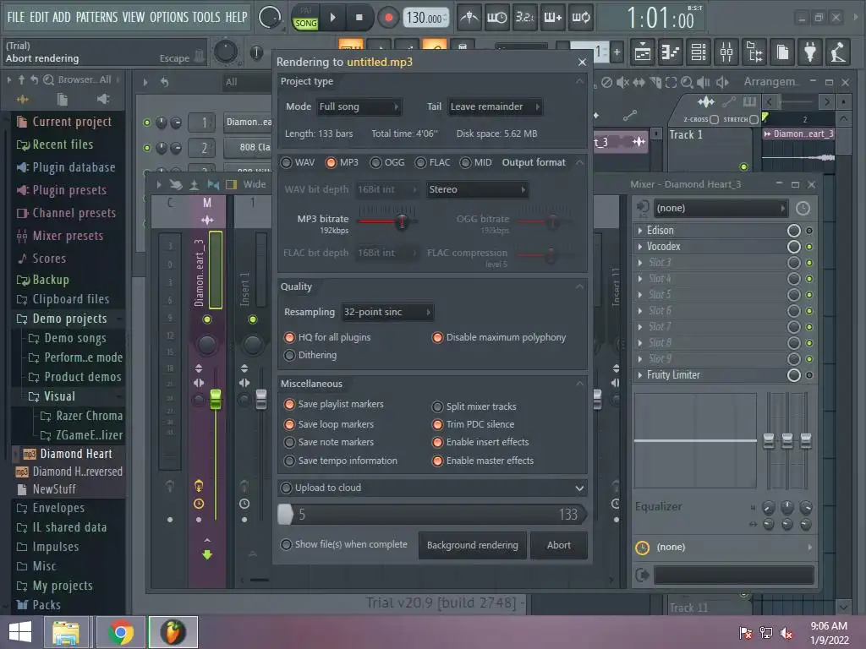Open the plugin picker plug icon
The height and width of the screenshot is (649, 866).
click(x=809, y=52)
